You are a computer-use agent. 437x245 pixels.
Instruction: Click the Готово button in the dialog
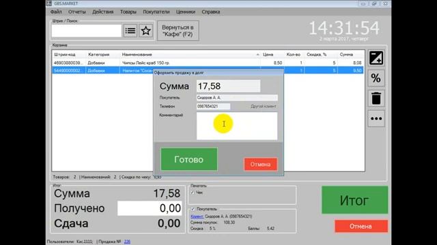tap(189, 159)
